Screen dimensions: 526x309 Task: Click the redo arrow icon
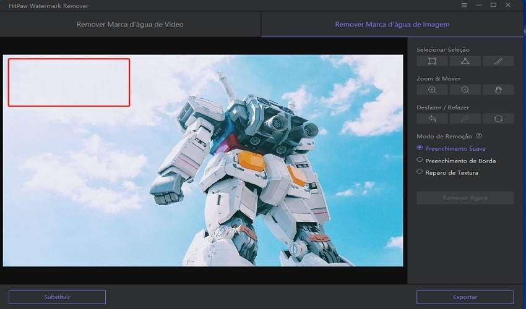(465, 119)
